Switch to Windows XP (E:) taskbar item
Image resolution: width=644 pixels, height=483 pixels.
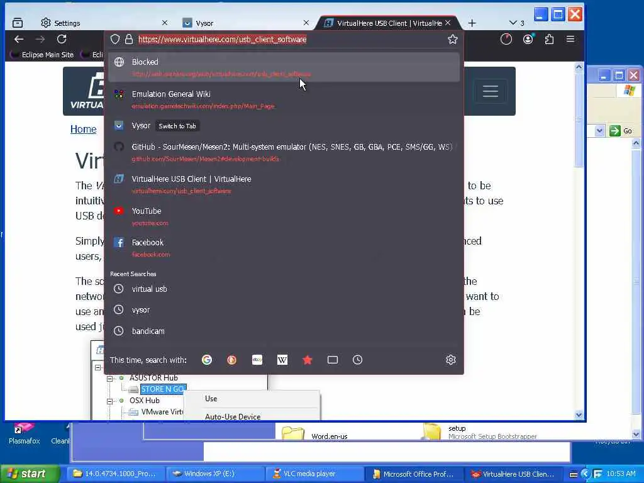(x=215, y=474)
